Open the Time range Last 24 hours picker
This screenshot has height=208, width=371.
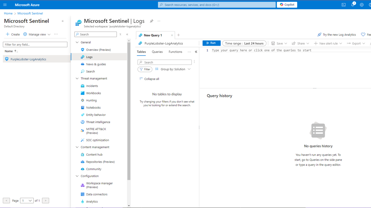pos(244,43)
